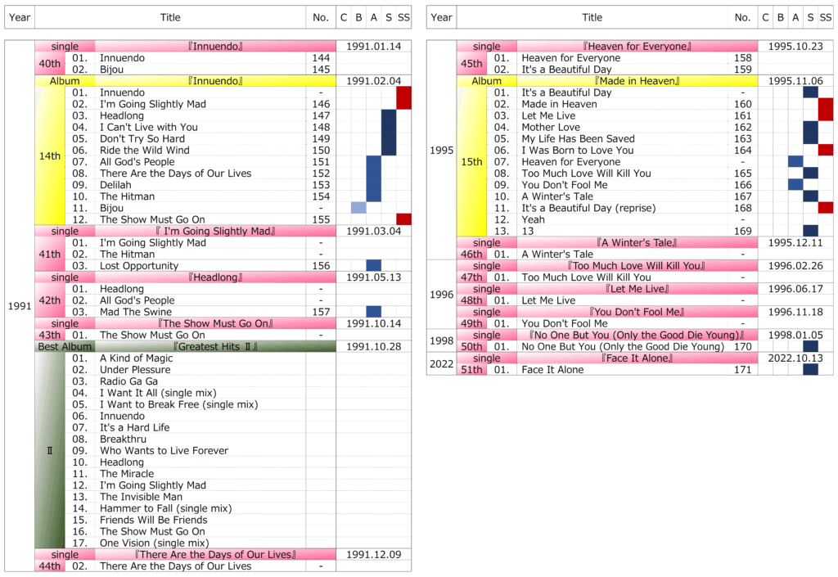Click the '15th' album label
This screenshot has width=838, height=577.
point(471,162)
